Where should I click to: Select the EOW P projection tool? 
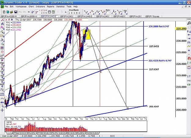[x=2, y=59]
